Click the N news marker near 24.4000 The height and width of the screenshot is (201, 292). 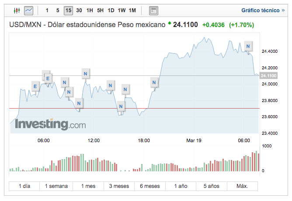[x=248, y=46]
